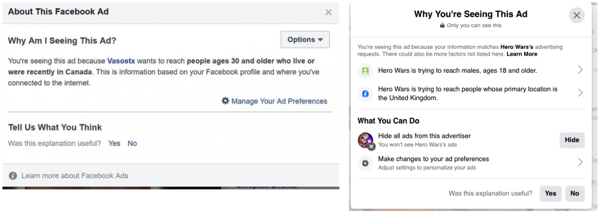Click the blue Facebook location icon
Image resolution: width=600 pixels, height=212 pixels.
point(365,93)
